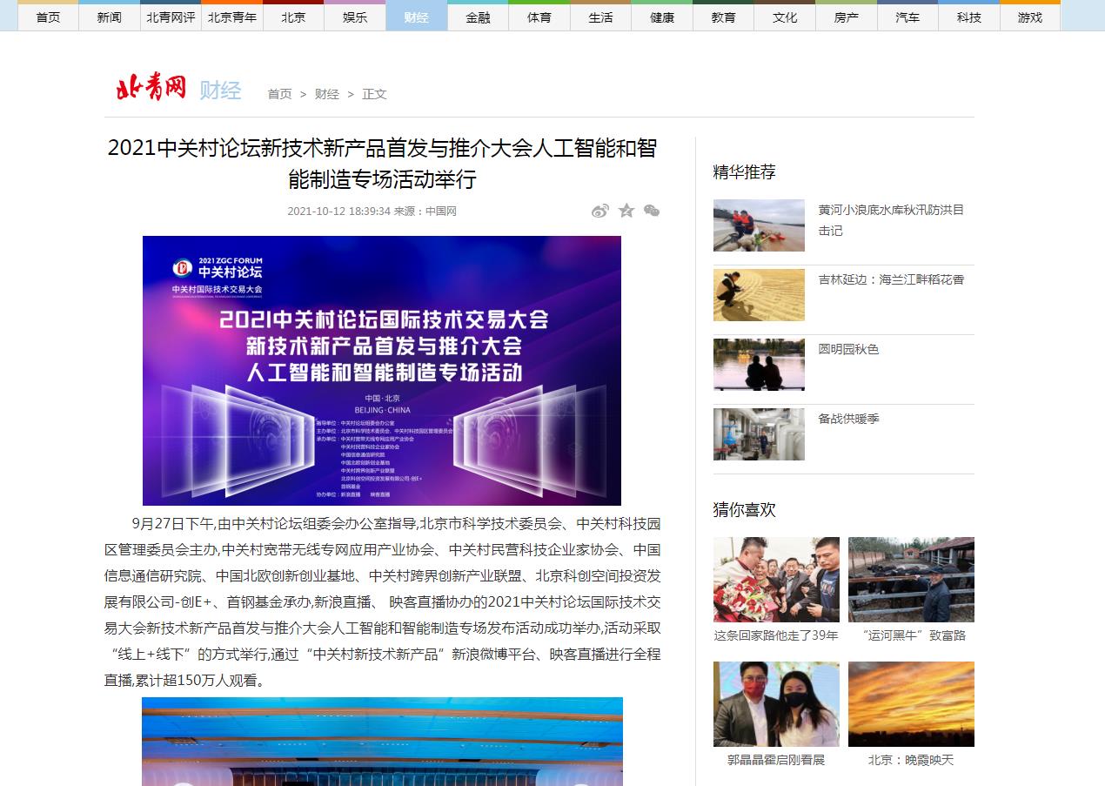Open the 金融 navigation tab

(478, 17)
